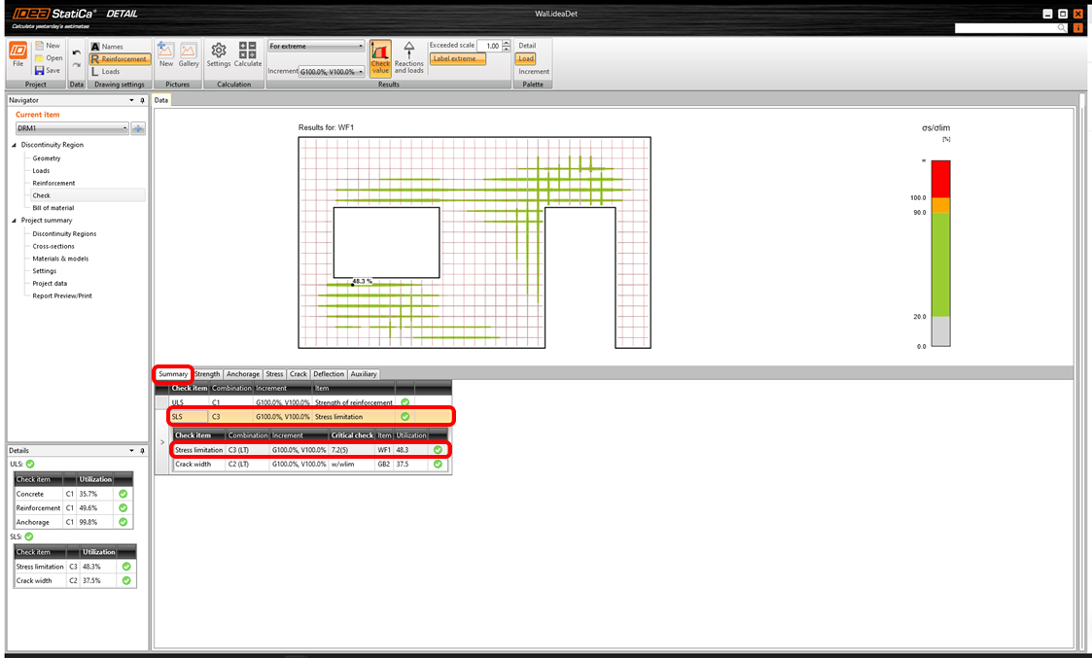Redo the last action
1092x658 pixels.
(77, 65)
